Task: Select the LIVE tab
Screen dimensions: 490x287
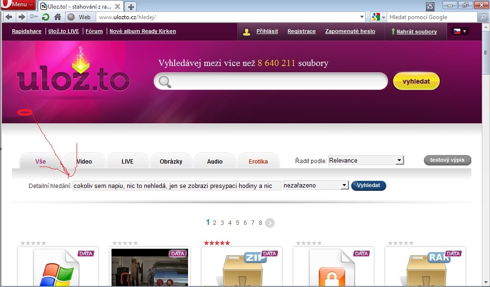Action: (x=127, y=162)
